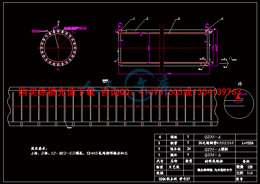Click 'Q235-A钢板' in part row 2
This screenshot has width=260, height=184.
click(x=216, y=149)
